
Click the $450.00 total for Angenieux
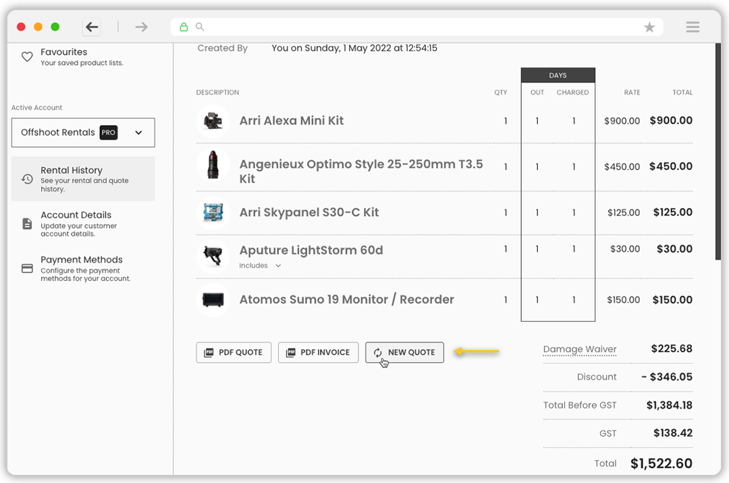[x=671, y=166]
